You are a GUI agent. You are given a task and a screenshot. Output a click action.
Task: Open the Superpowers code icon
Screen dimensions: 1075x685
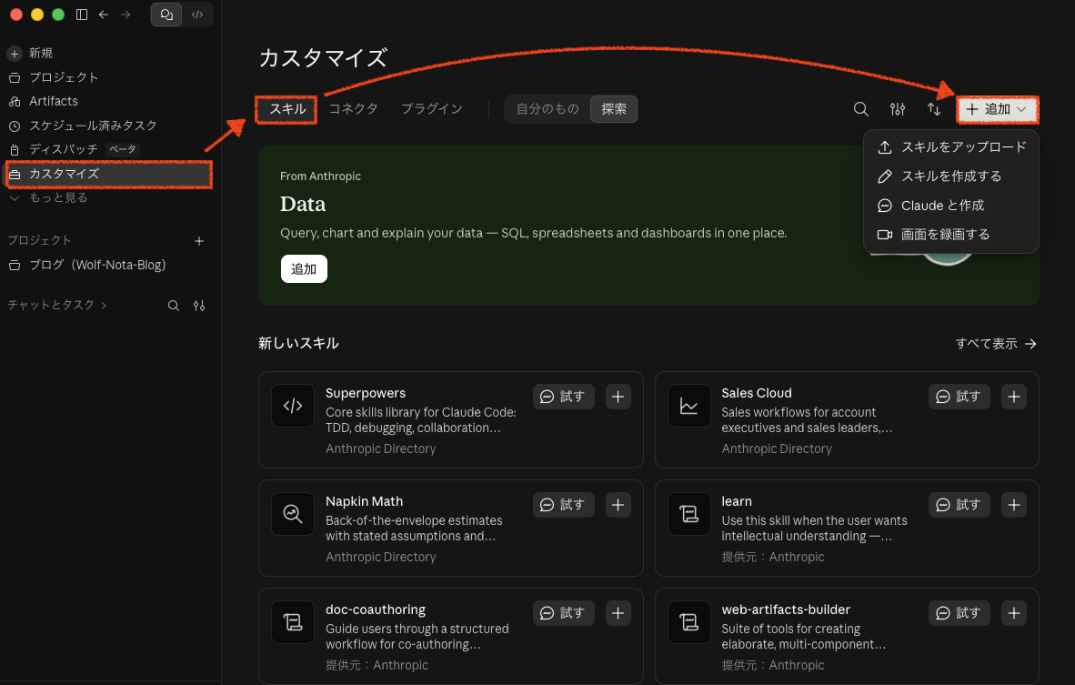tap(293, 406)
